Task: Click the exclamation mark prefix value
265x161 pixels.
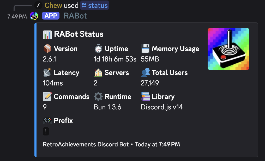Action: pyautogui.click(x=46, y=131)
